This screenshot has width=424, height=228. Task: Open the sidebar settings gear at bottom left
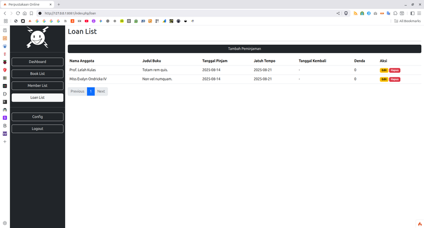point(5,223)
